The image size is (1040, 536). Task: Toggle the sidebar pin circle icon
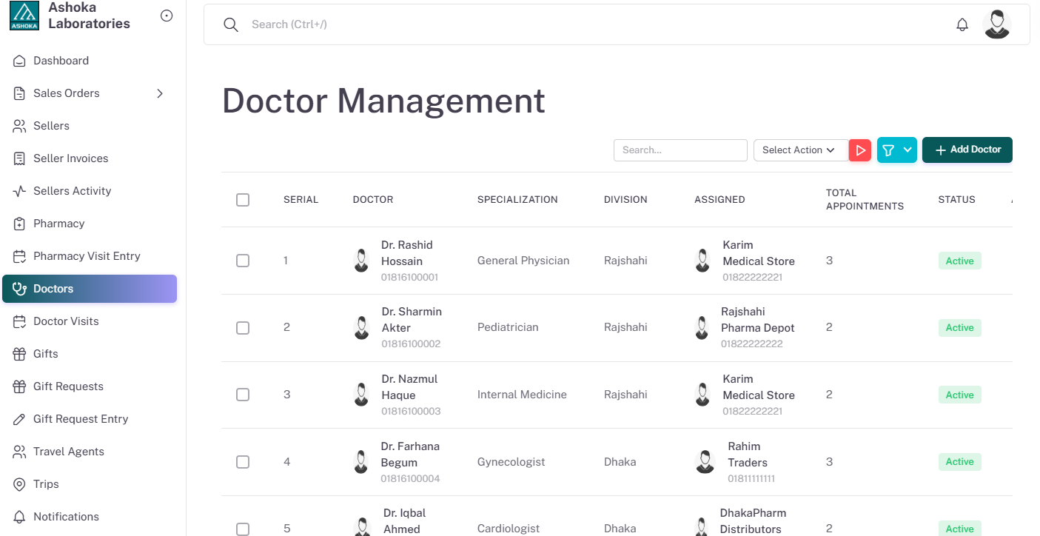pos(167,16)
